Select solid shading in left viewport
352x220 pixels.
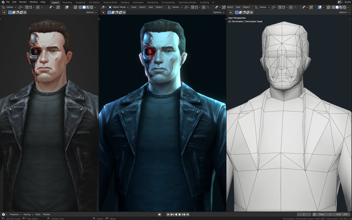coord(84,7)
